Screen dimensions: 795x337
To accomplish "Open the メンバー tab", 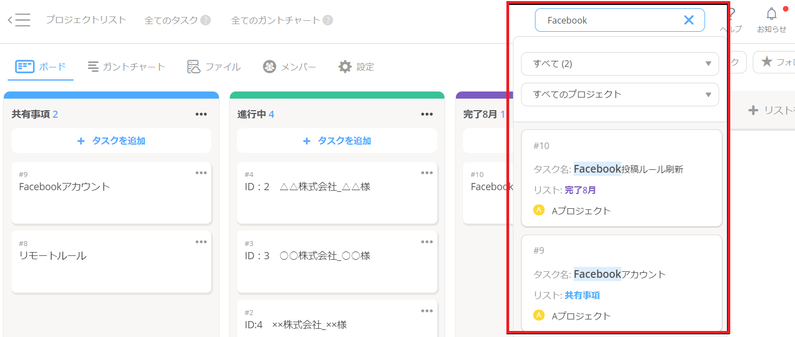I will [289, 67].
